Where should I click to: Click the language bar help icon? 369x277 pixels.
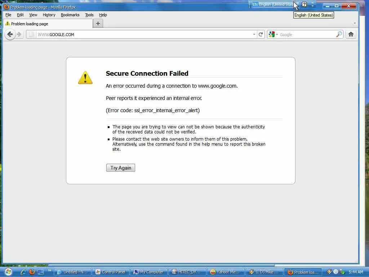(x=304, y=4)
